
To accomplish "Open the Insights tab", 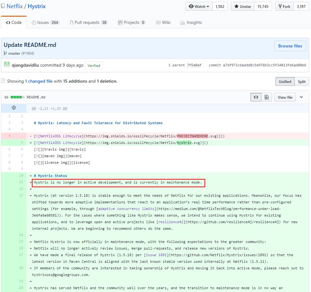I will pos(191,22).
